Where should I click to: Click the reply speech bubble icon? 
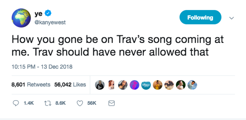pyautogui.click(x=16, y=103)
